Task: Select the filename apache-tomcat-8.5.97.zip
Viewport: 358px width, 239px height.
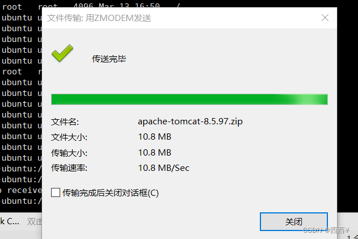Action: click(x=190, y=121)
